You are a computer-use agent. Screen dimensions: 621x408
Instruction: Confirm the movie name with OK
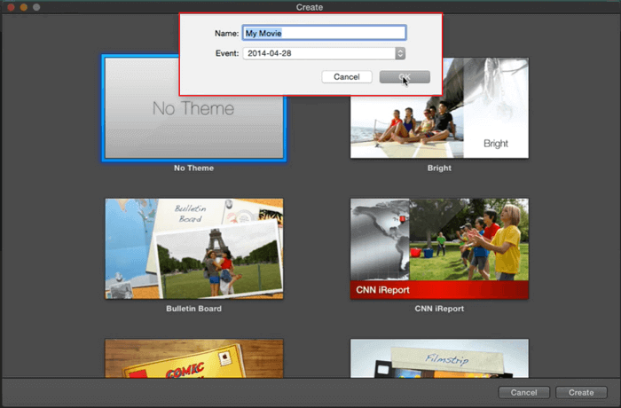405,77
